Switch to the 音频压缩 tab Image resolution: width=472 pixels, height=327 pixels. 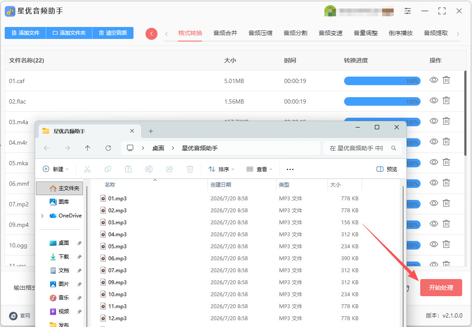pyautogui.click(x=260, y=33)
